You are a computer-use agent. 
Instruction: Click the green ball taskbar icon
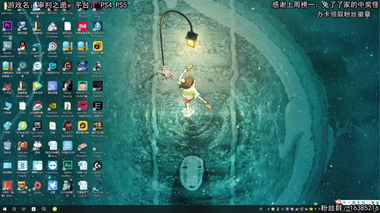click(x=55, y=209)
